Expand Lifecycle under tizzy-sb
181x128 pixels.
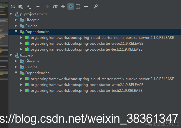click(x=16, y=61)
